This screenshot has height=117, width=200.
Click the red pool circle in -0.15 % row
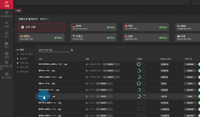click(x=143, y=96)
